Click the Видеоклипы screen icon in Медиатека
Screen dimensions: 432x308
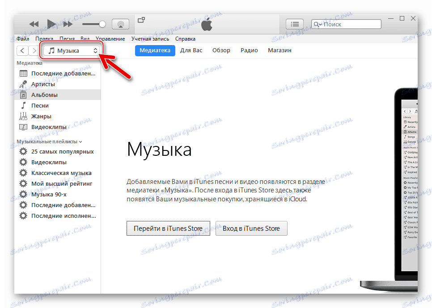pos(23,127)
